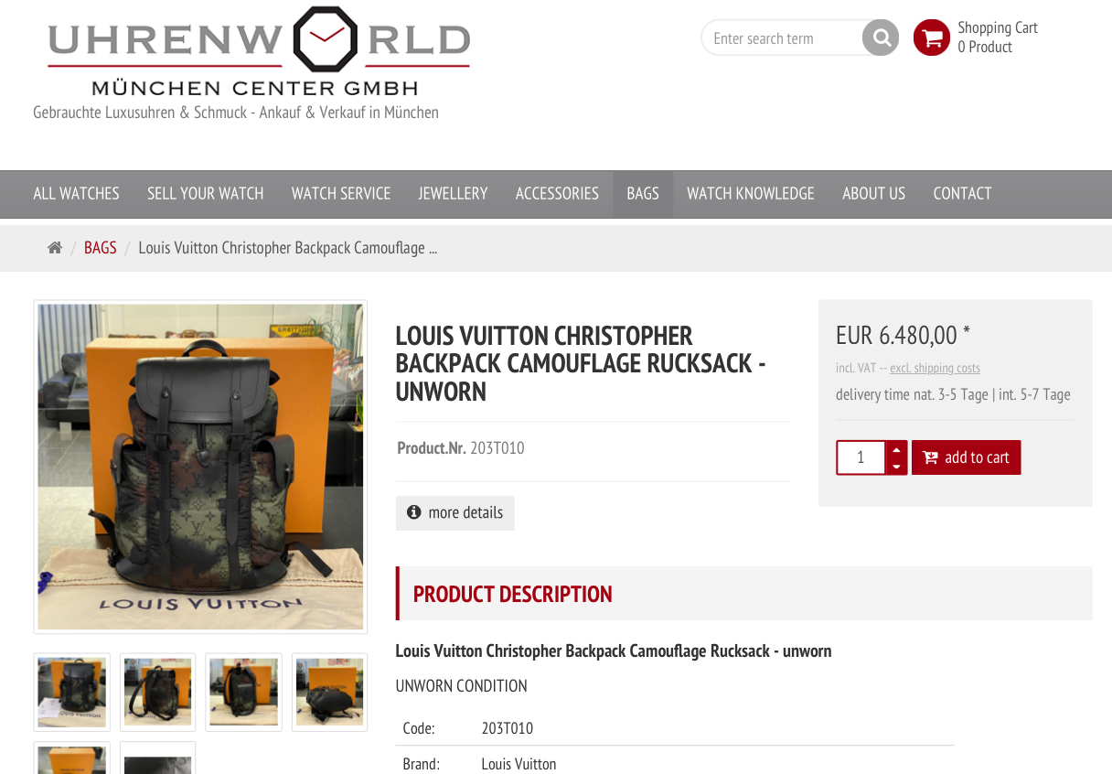This screenshot has height=774, width=1112.
Task: Go to the CONTACT page
Action: coord(962,193)
